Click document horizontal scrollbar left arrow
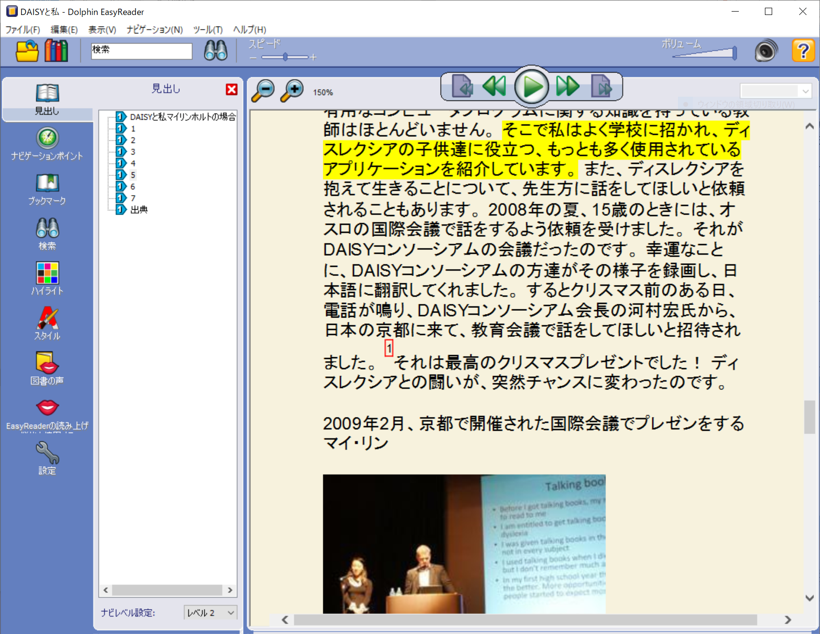Screen dimensions: 820x634 coord(285,620)
